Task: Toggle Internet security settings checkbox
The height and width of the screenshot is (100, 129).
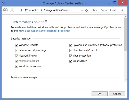Action: 17,50
